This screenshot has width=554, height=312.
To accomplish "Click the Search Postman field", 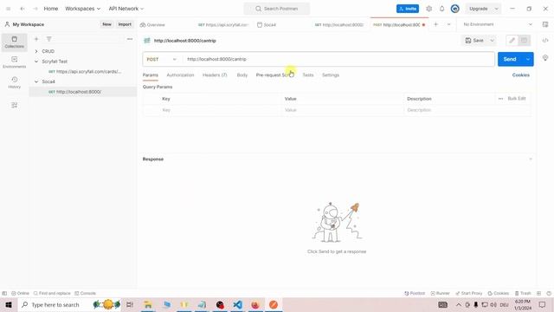I will (x=277, y=9).
